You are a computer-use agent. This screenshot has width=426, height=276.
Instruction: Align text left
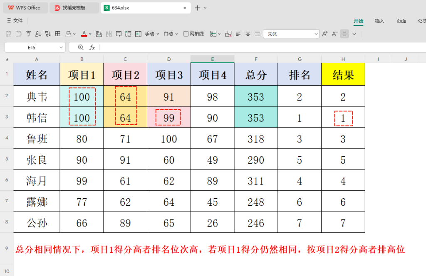click(x=238, y=34)
